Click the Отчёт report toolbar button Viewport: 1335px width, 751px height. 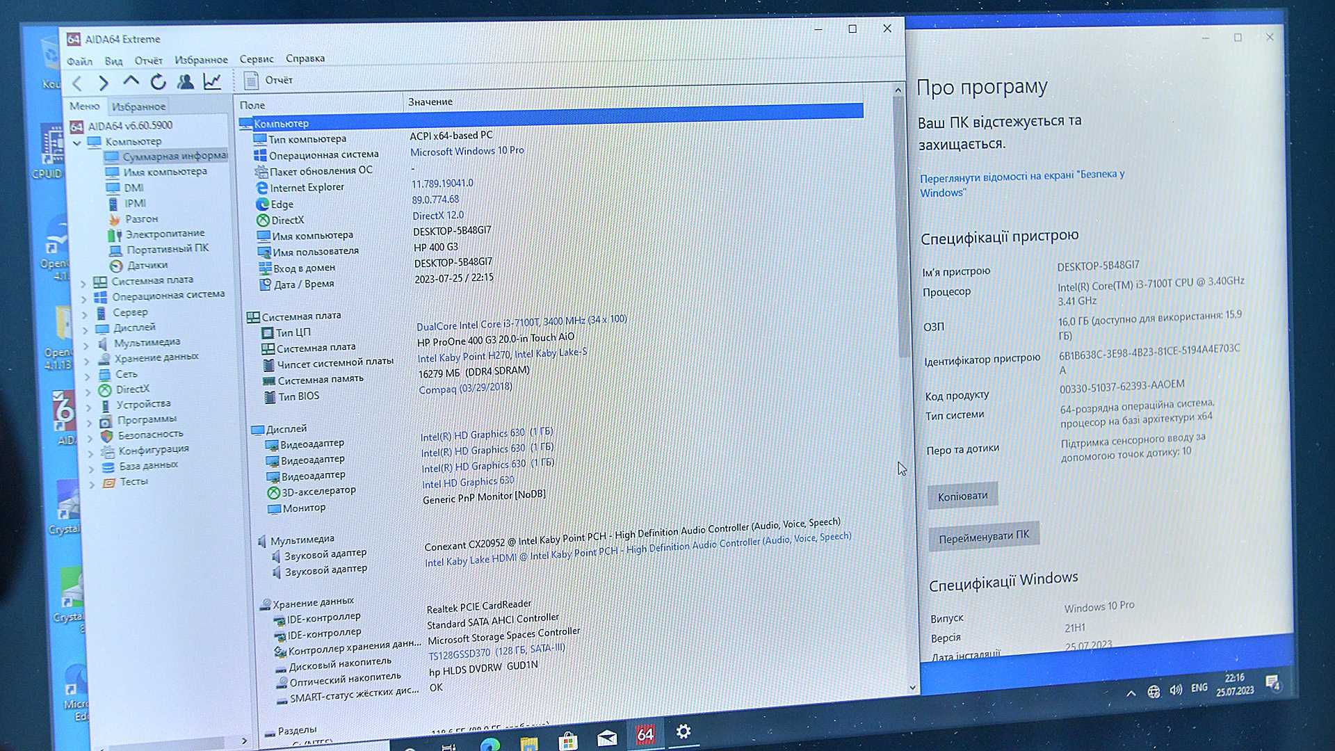point(268,80)
